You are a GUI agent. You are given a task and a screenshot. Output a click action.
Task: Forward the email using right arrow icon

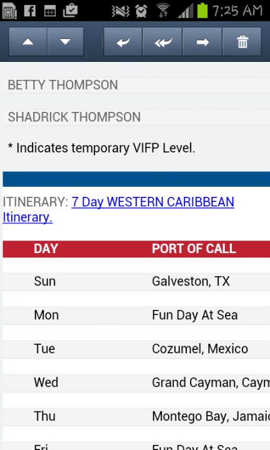[x=202, y=42]
